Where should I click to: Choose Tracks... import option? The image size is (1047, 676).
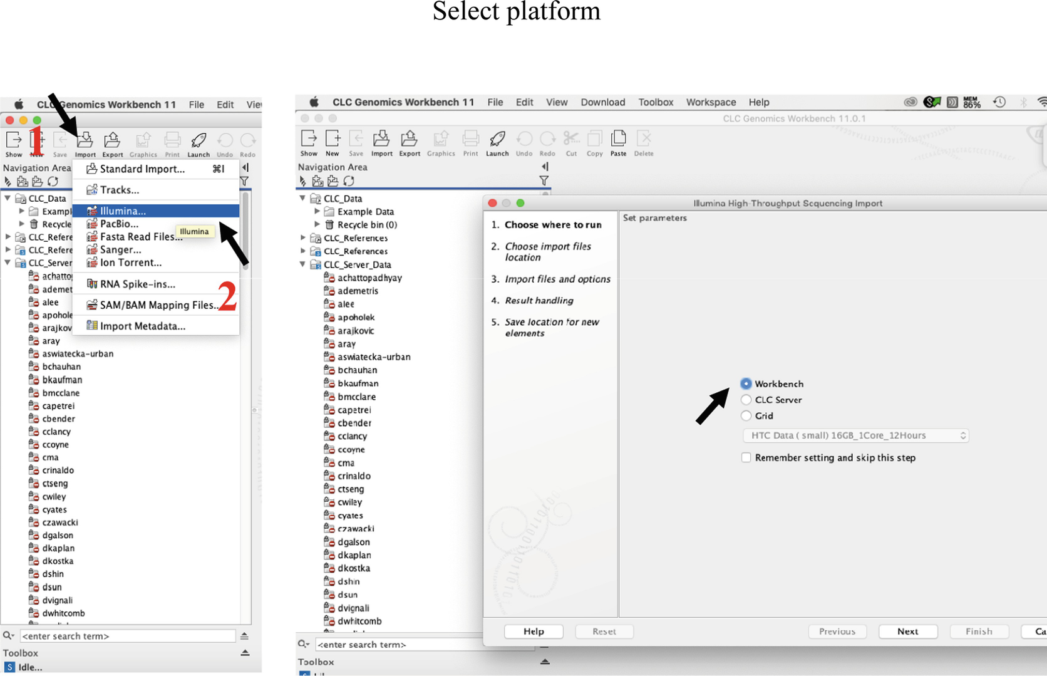pos(156,190)
